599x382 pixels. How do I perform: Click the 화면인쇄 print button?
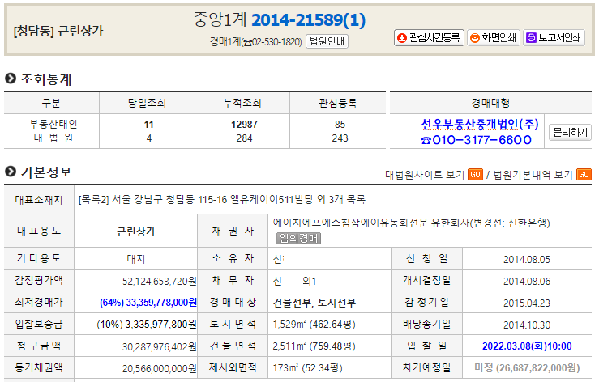pyautogui.click(x=493, y=38)
